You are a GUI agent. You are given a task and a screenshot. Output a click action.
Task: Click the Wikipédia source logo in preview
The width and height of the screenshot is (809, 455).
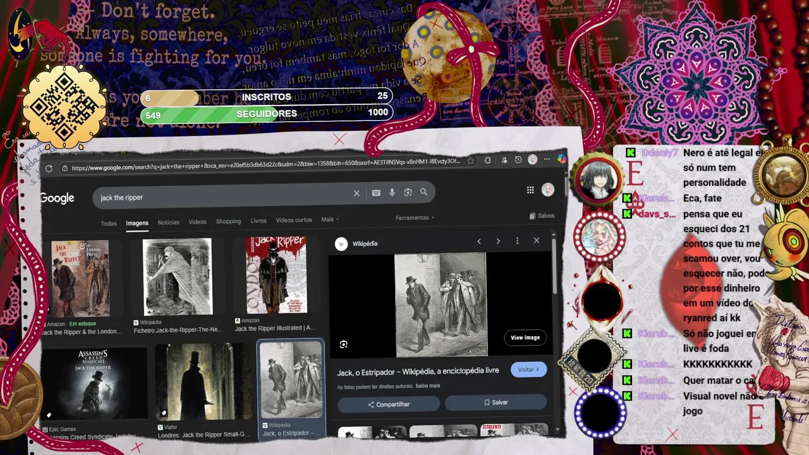coord(341,244)
